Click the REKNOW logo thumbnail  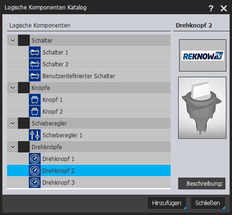point(203,55)
